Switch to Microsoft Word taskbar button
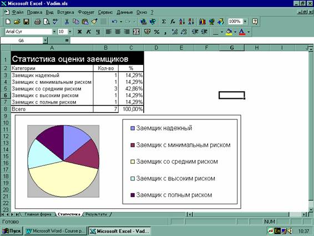 55,231
